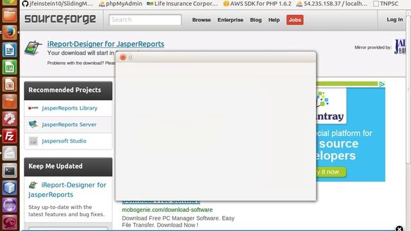Screen dimensions: 411x231
Task: Open the Enterprise menu item
Action: click(230, 20)
